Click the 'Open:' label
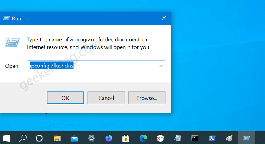 pos(12,66)
